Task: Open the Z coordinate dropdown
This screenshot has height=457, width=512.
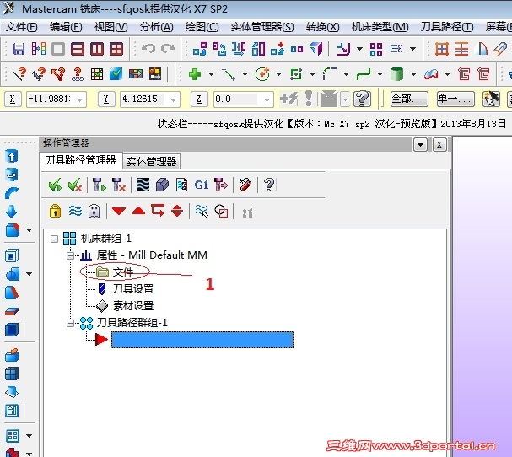Action: coord(267,99)
